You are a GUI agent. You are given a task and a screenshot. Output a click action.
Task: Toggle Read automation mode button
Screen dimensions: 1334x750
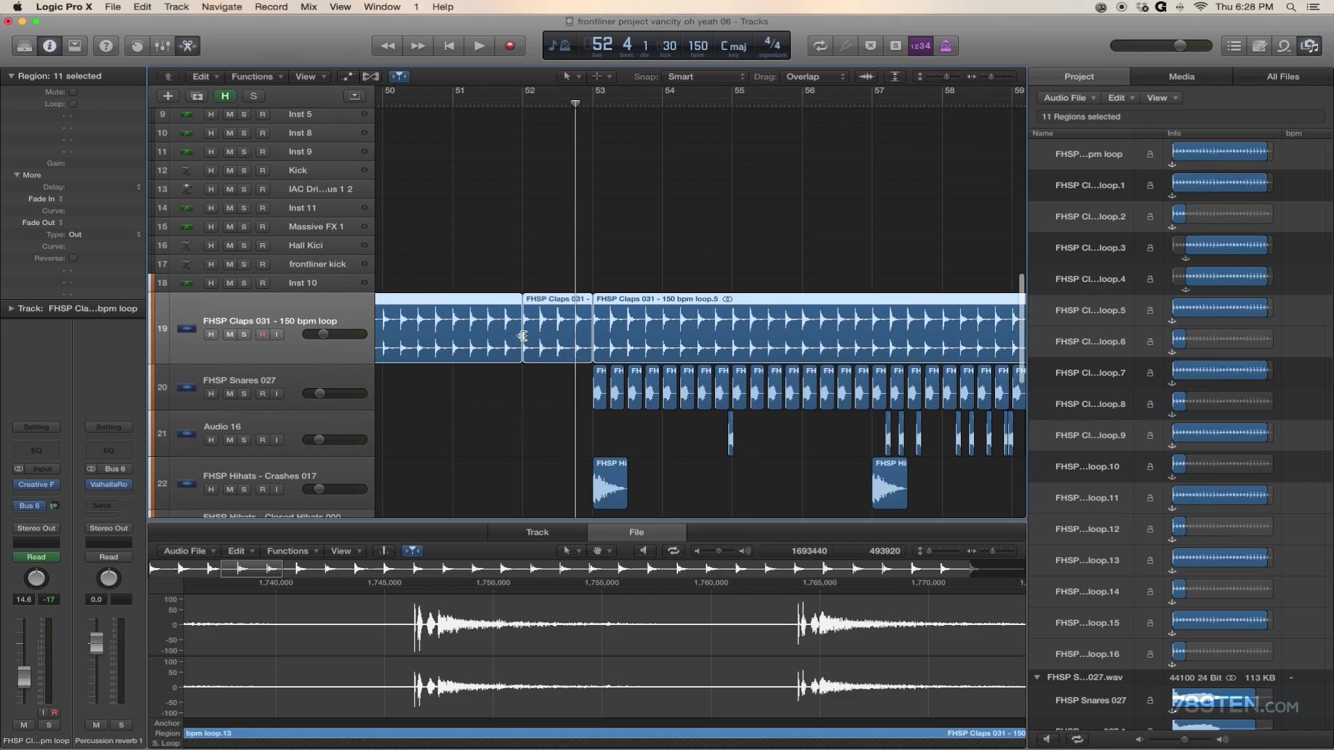(35, 557)
